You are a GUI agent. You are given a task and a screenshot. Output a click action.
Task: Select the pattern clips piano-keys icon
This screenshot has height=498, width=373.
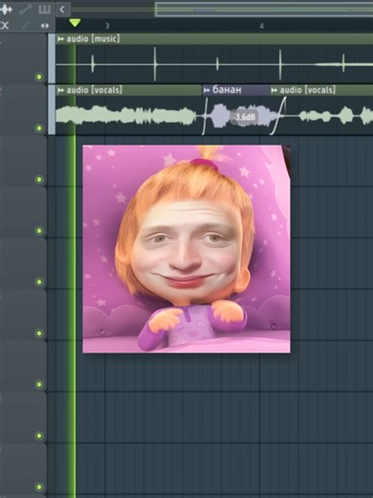point(44,10)
